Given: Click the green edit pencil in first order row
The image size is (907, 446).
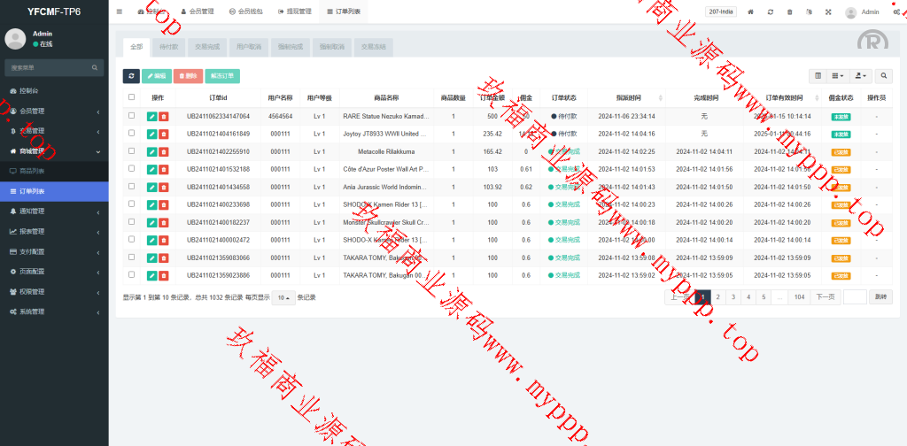Looking at the screenshot, I should (x=151, y=116).
